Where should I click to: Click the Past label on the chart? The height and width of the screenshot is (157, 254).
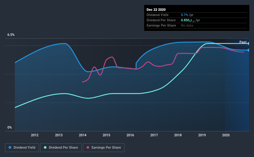[x=243, y=42]
